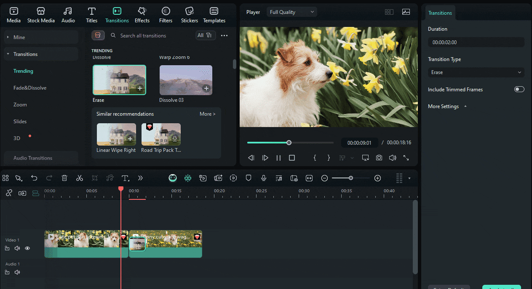Click the transitions store icon beside search

click(x=98, y=36)
